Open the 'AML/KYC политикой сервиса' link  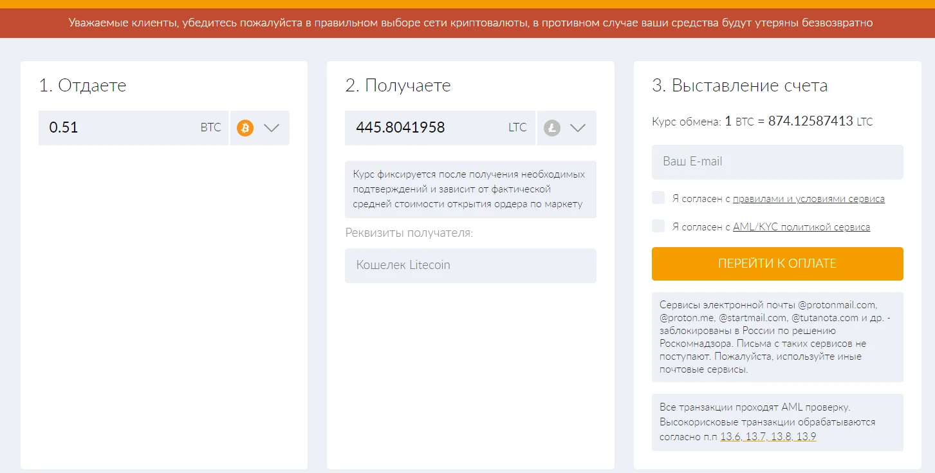click(802, 227)
